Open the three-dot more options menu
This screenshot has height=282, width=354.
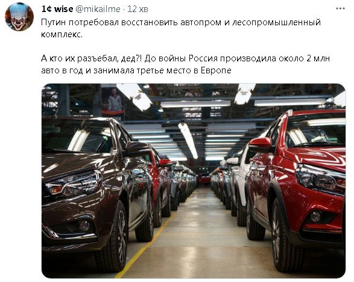click(340, 9)
